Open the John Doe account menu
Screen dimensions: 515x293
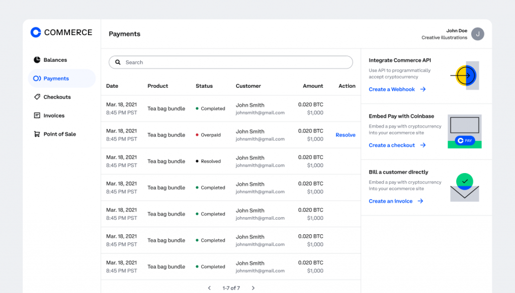453,34
